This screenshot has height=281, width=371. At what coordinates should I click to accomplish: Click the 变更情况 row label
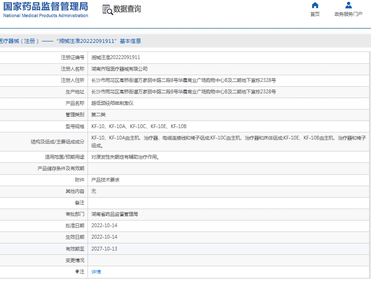75,260
